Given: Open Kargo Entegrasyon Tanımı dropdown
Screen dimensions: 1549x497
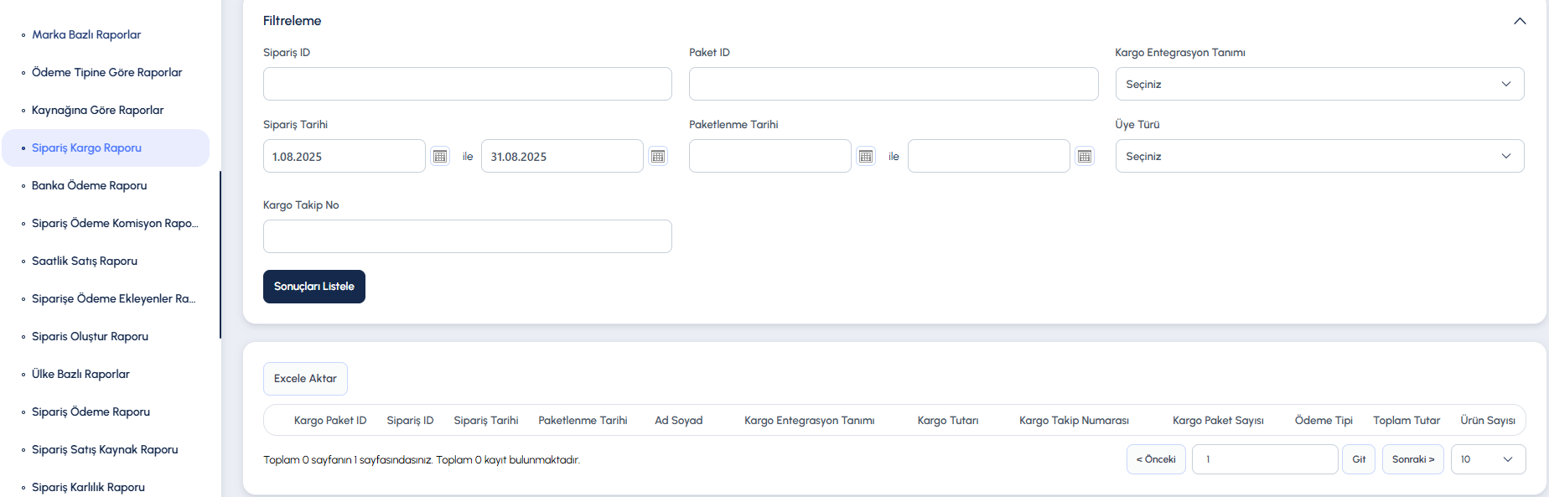Looking at the screenshot, I should (x=1319, y=84).
